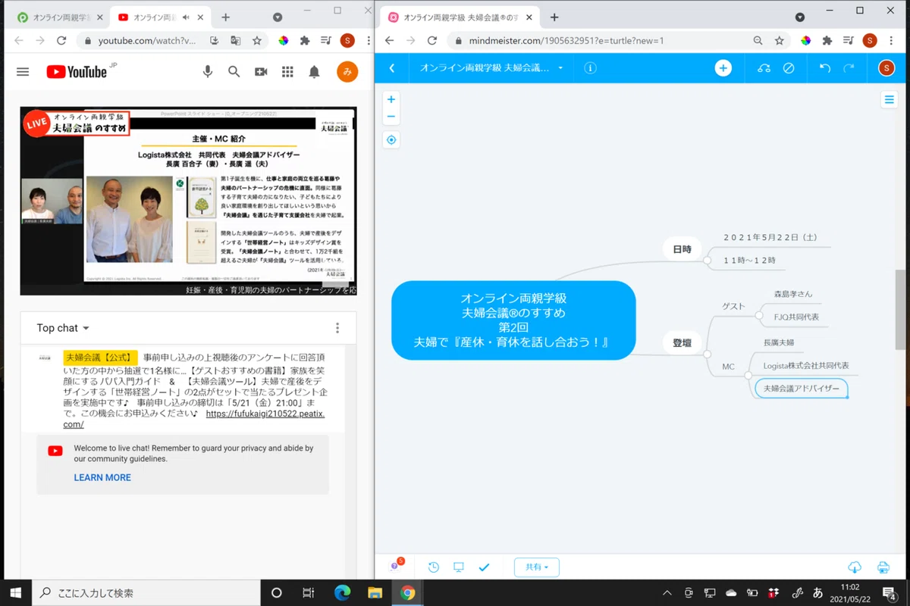Start presentation mode screen icon

(x=459, y=567)
